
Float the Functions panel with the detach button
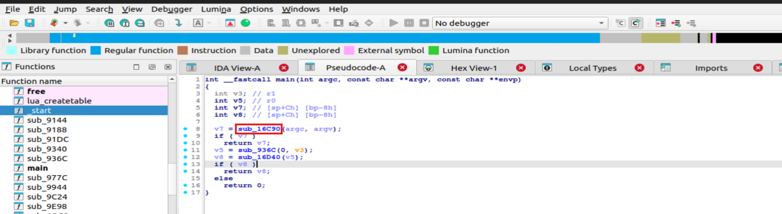(x=152, y=67)
